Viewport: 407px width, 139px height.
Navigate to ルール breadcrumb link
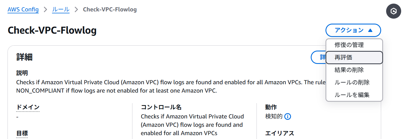(61, 10)
